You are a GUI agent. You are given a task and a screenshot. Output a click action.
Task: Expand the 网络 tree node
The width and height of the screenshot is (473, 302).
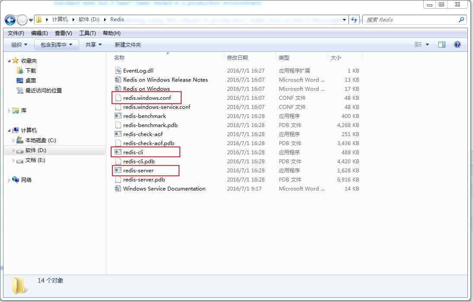pos(9,180)
